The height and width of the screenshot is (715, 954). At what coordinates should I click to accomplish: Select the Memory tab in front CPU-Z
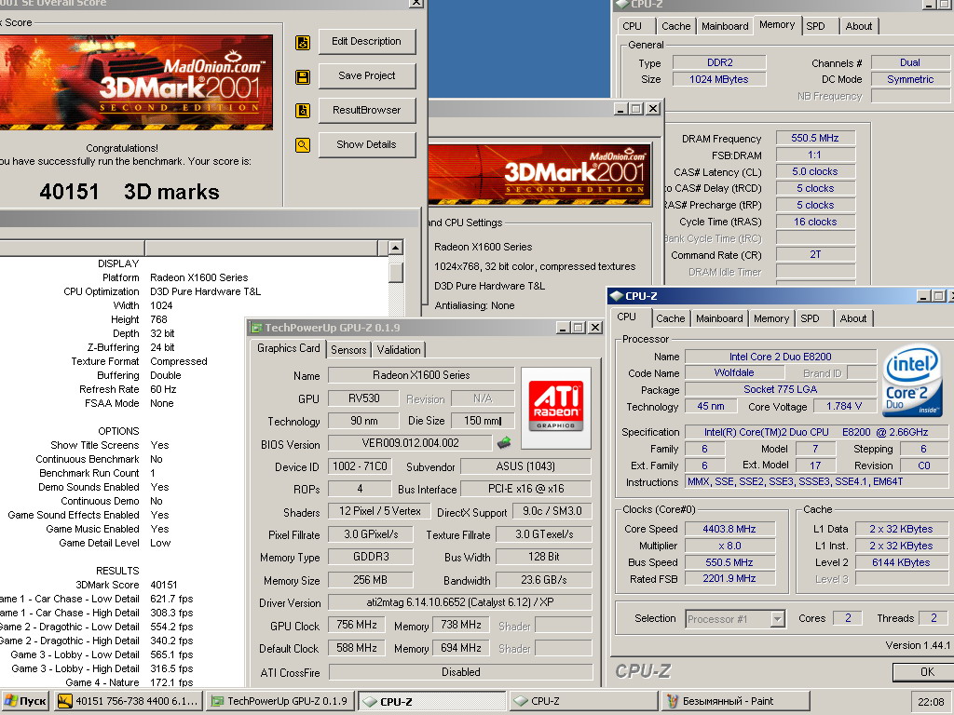[770, 318]
